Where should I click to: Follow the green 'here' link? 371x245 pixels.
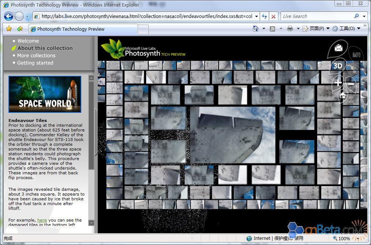42,220
